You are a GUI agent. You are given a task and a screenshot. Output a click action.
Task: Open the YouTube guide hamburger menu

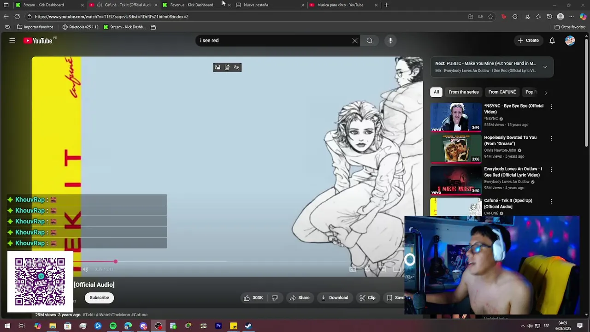coord(12,41)
